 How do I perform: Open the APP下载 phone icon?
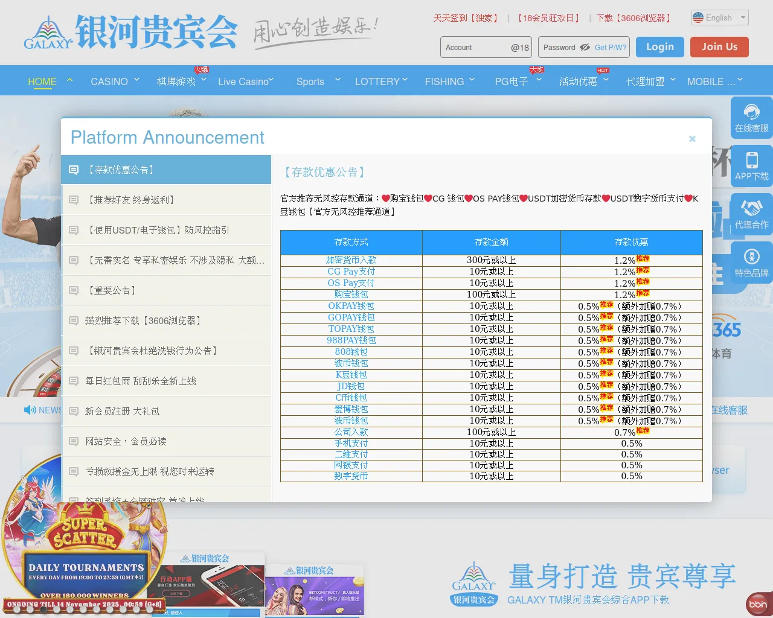[x=752, y=161]
